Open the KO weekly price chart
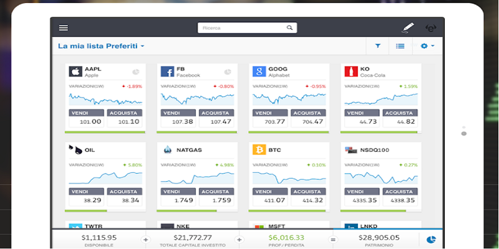This screenshot has width=499, height=249. pyautogui.click(x=381, y=99)
